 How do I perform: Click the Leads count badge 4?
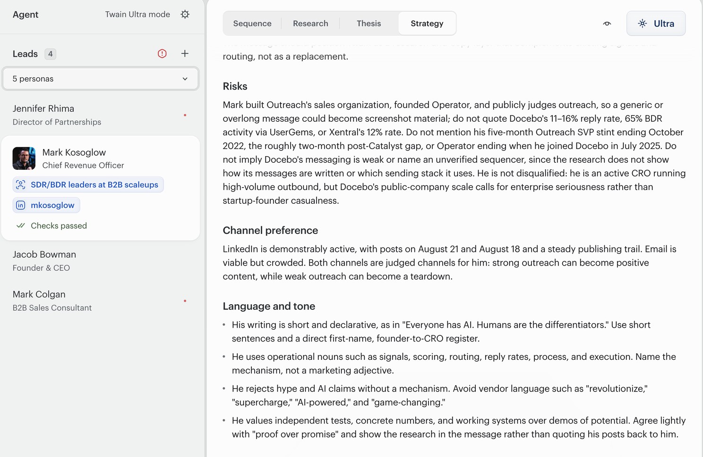[x=51, y=54]
